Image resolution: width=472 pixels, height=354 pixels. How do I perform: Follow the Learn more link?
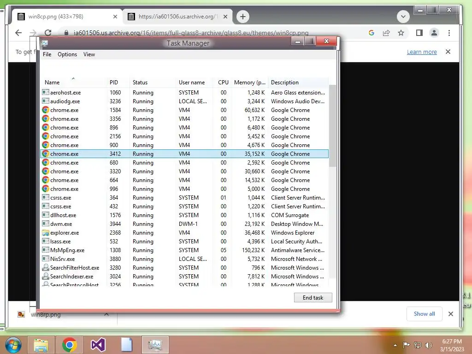coord(422,52)
